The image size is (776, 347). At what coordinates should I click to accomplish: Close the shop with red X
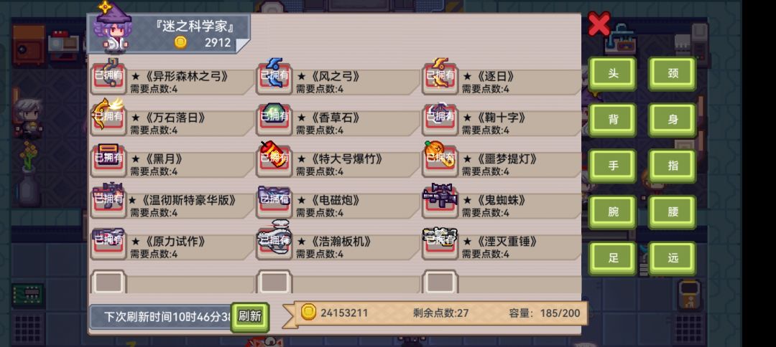click(599, 24)
